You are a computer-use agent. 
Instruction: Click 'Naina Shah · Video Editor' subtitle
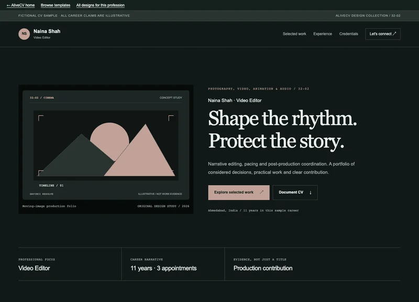click(235, 101)
